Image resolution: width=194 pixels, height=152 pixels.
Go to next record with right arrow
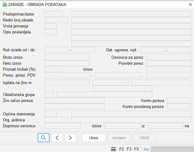70,138
